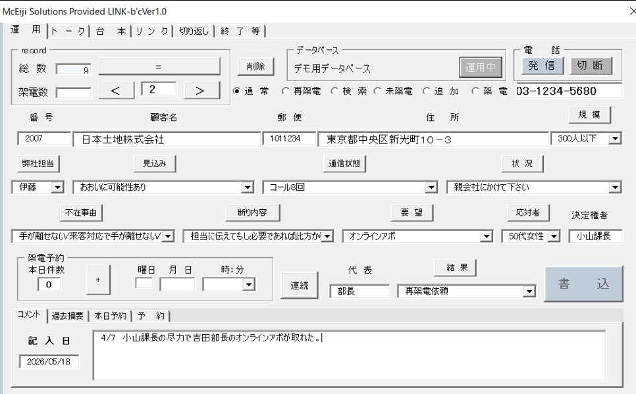Open the トーク tab
Screen dimensions: 636x394
(68, 31)
